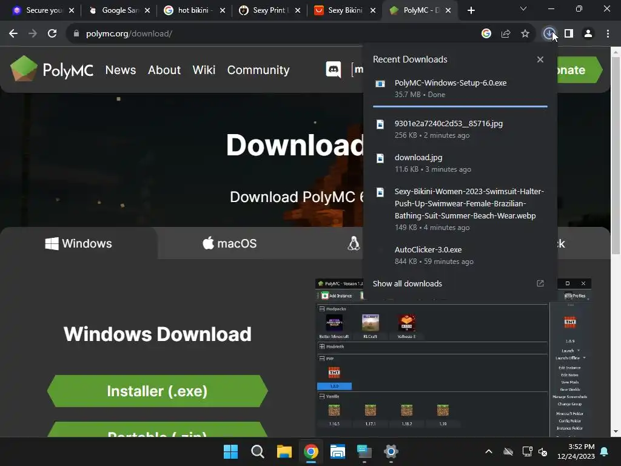621x466 pixels.
Task: Select the Windows platform tab
Action: coord(78,243)
